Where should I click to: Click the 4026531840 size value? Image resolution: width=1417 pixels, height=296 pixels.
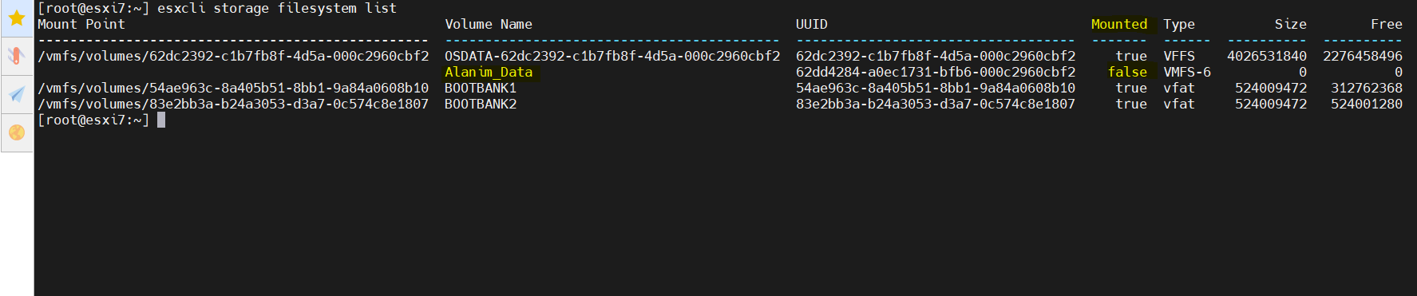point(1267,56)
